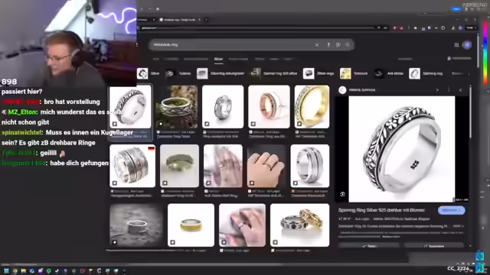This screenshot has width=490, height=275.
Task: Select the Spinning ring chip
Action: pyautogui.click(x=426, y=73)
